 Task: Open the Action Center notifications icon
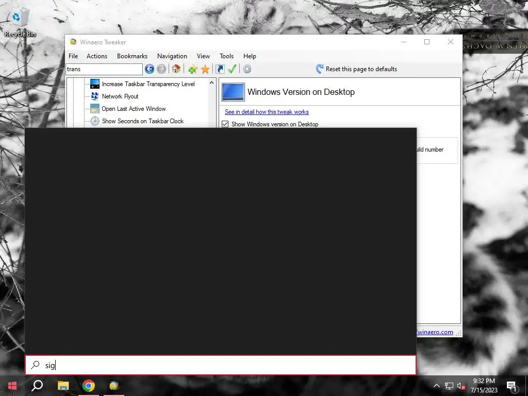coord(512,386)
